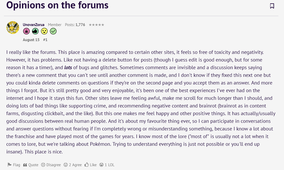This screenshot has width=284, height=170.
Task: Flag this post
Action: point(14,165)
